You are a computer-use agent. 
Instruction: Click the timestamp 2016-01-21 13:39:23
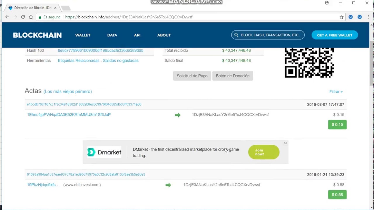pyautogui.click(x=325, y=174)
